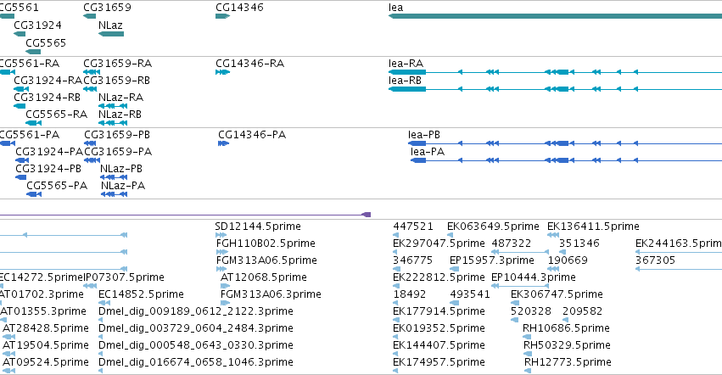The image size is (722, 375).
Task: Click the FGM313A06.5prime EST label
Action: (x=266, y=260)
